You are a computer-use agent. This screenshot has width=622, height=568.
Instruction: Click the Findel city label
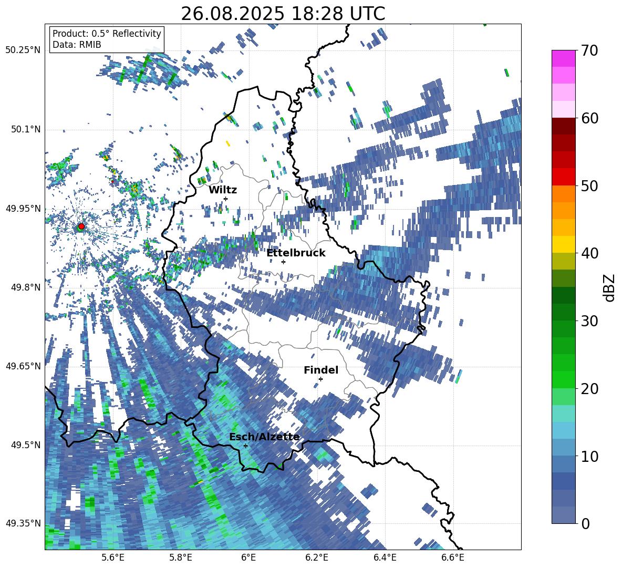tap(321, 370)
